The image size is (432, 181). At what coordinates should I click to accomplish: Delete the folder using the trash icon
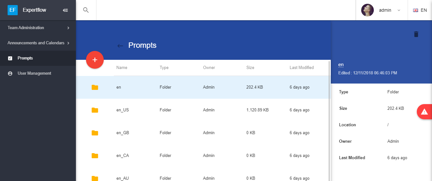click(x=416, y=34)
